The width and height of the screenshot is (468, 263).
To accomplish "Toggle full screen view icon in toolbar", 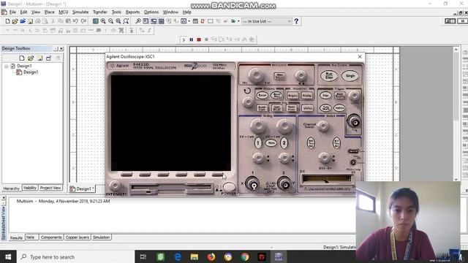I will (96, 21).
